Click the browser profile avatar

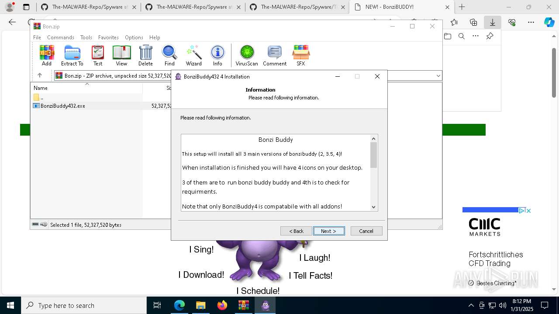pyautogui.click(x=10, y=7)
